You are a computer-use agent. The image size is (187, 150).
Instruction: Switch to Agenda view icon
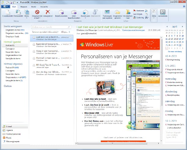(x=4, y=130)
